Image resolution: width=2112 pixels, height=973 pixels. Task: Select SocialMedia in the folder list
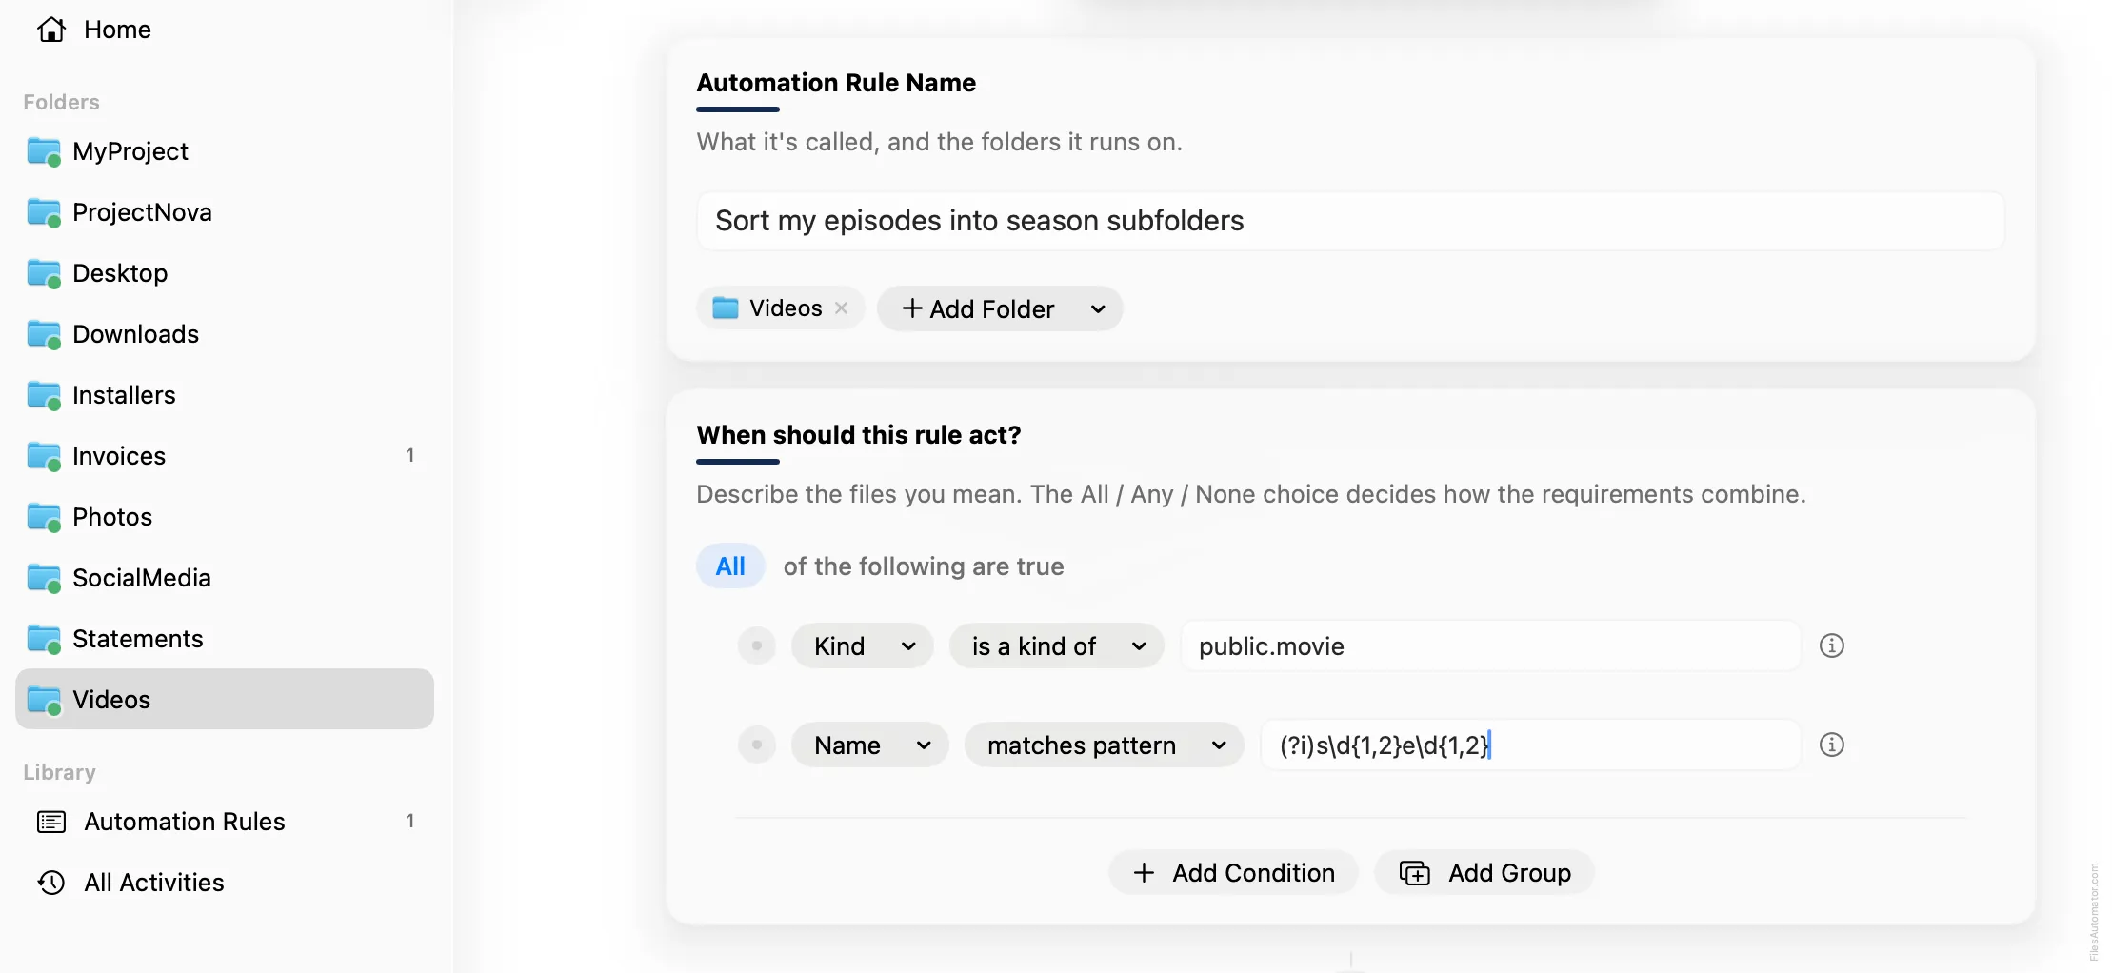[225, 578]
